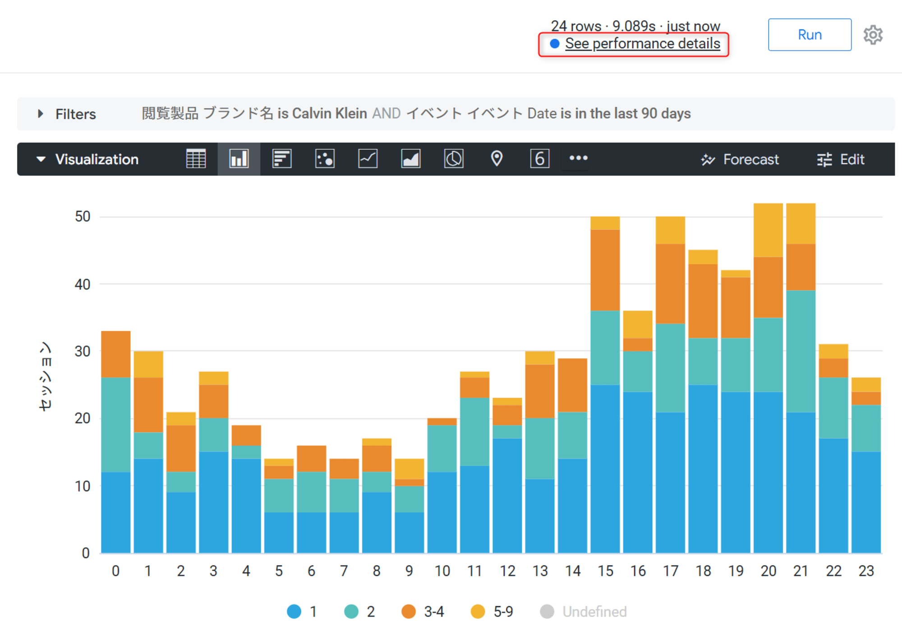
Task: Open See performance details link
Action: pyautogui.click(x=643, y=44)
